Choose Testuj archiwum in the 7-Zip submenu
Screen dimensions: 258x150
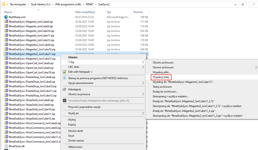click(x=162, y=87)
